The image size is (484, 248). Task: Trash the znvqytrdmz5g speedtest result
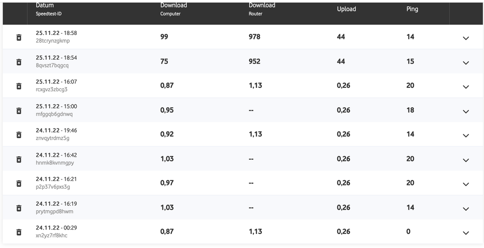pos(19,135)
